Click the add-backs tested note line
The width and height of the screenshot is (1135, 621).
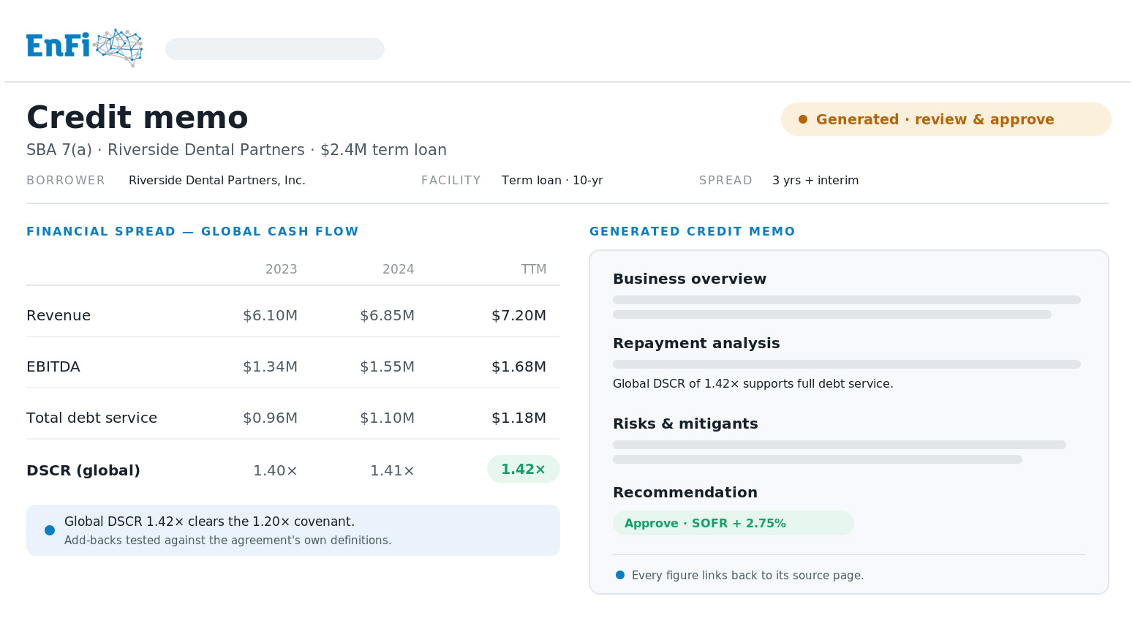coord(227,541)
